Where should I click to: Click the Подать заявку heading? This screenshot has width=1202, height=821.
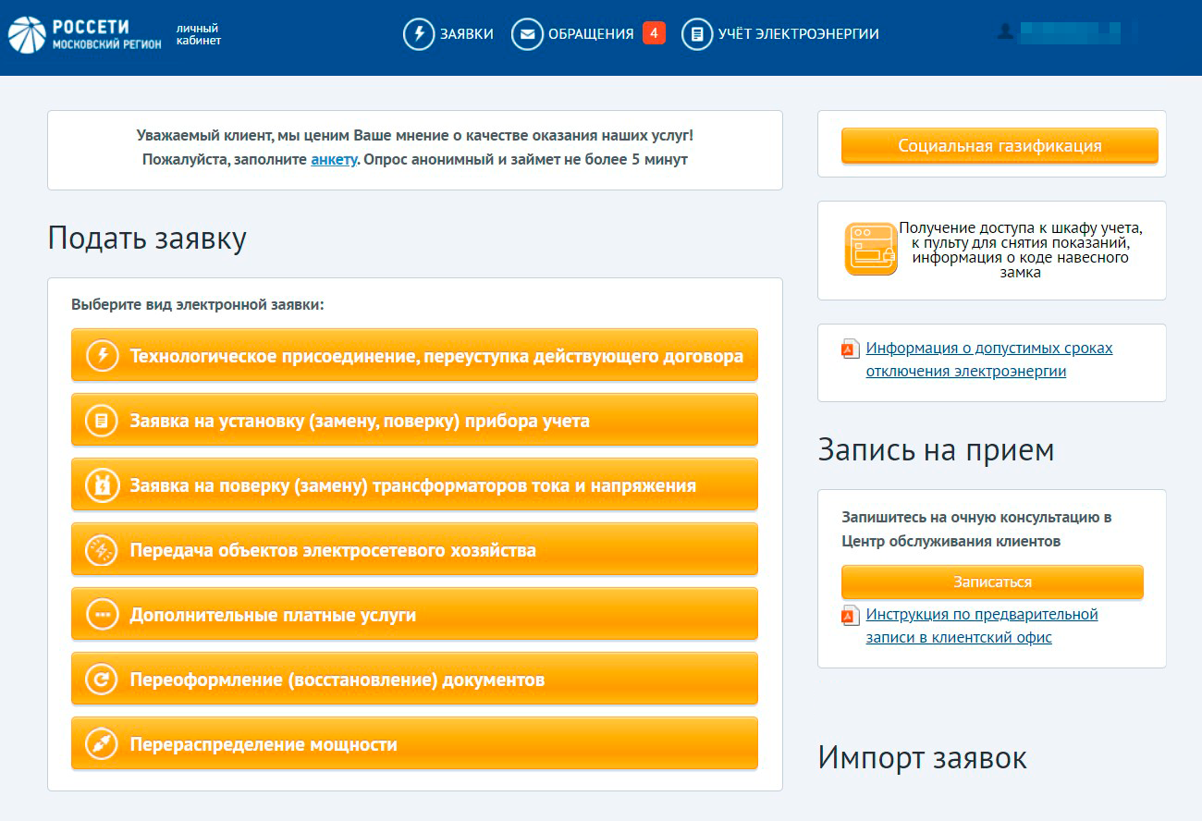(x=147, y=239)
